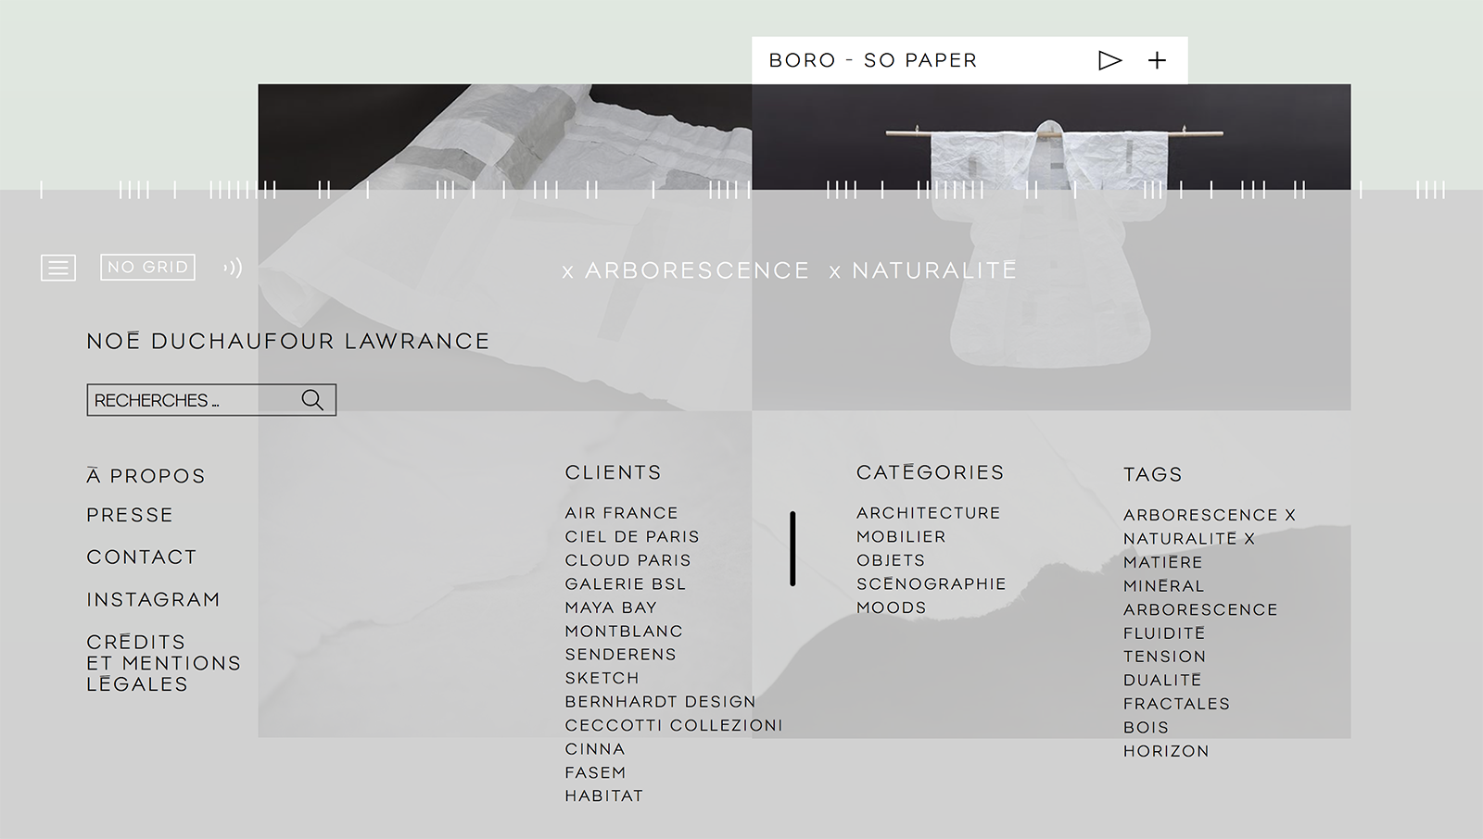The width and height of the screenshot is (1483, 839).
Task: Open the folded paper close-up image
Action: coord(505,246)
